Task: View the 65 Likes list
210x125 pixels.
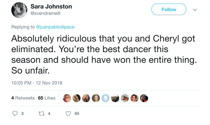Action: point(47,98)
